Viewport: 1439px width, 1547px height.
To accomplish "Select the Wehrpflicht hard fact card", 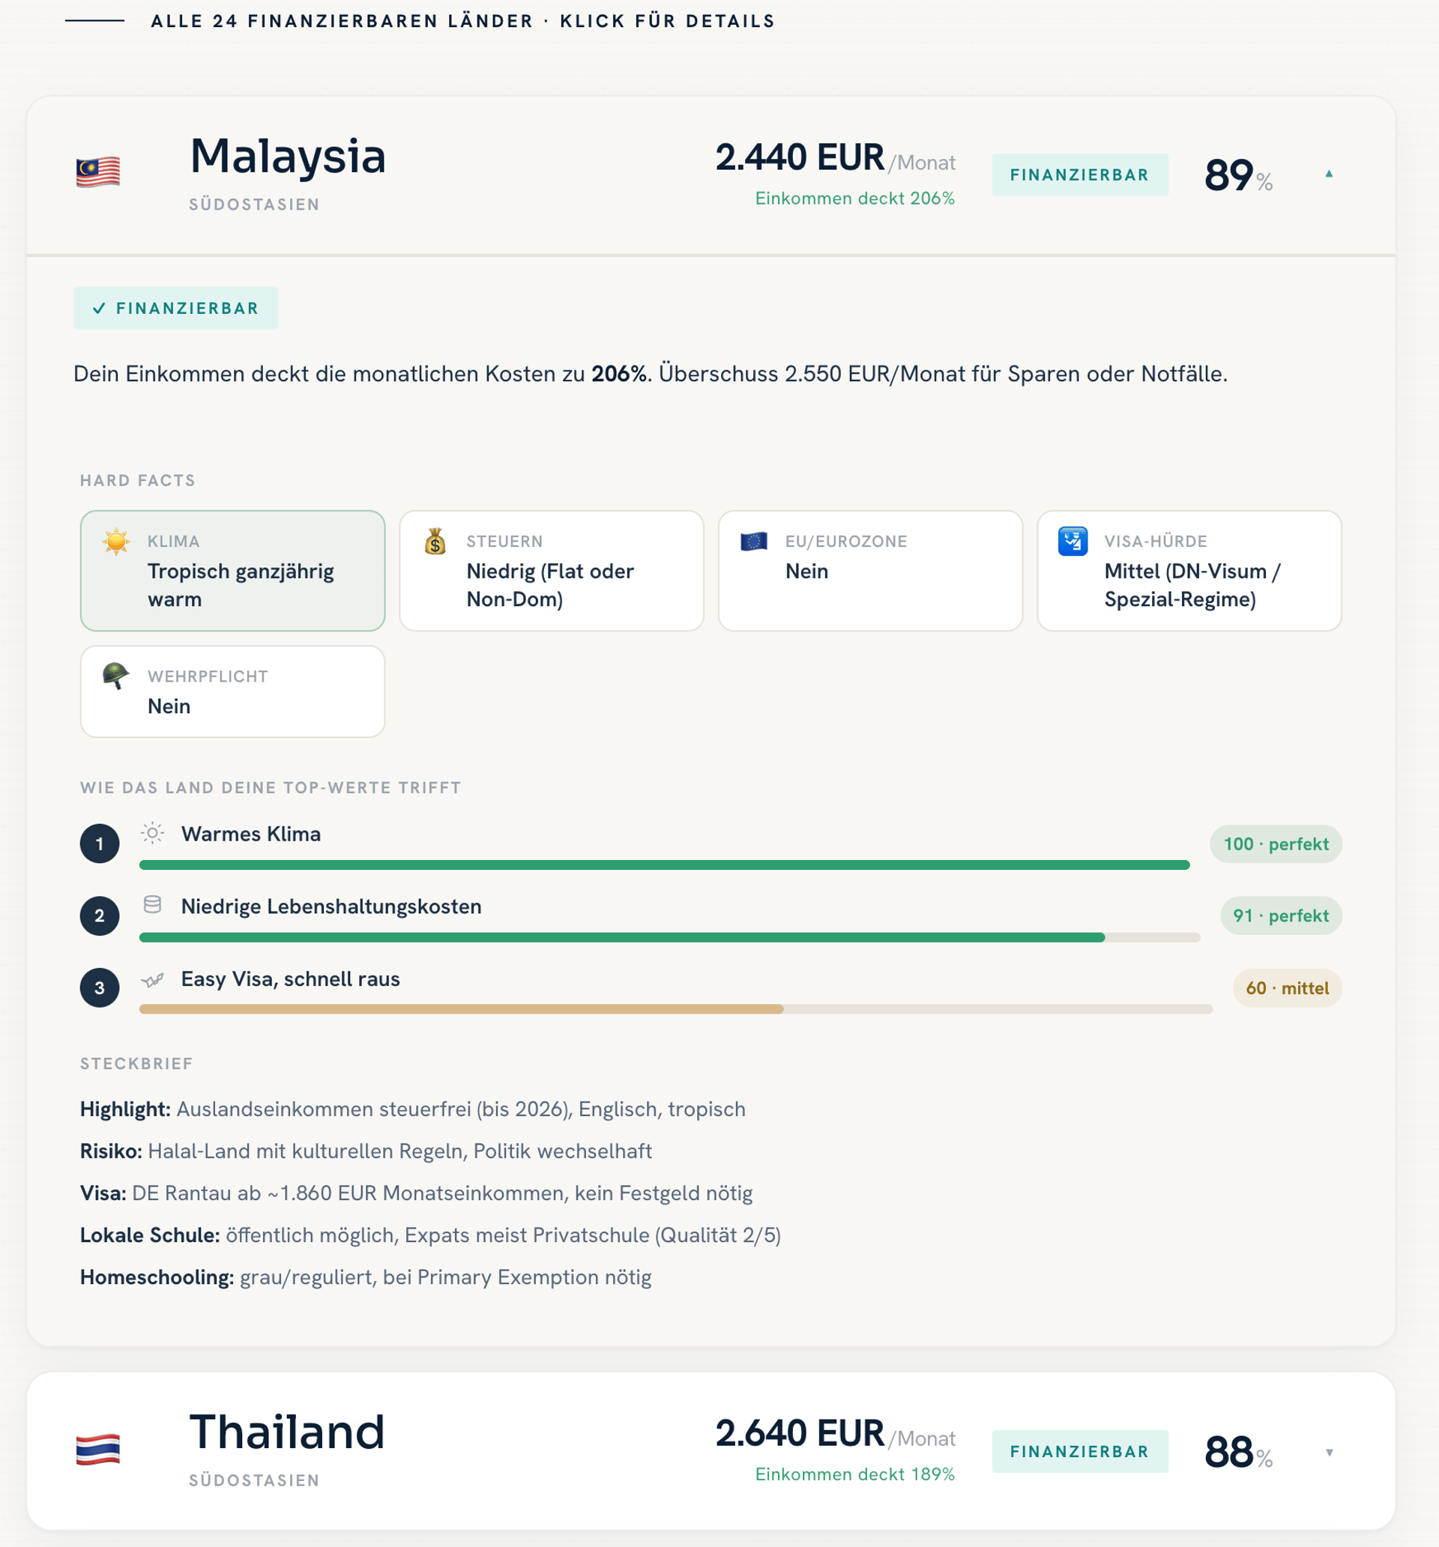I will [233, 691].
